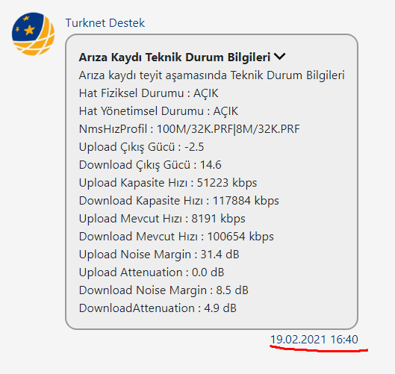Open the Turknet Destek sender name

pos(105,23)
